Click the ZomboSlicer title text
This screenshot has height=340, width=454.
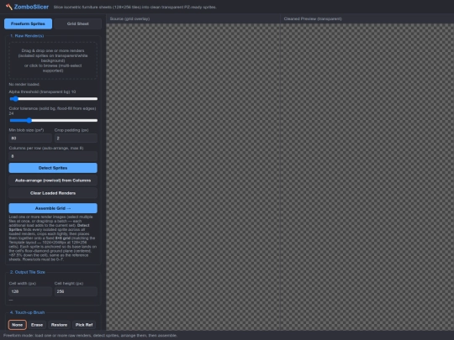pos(31,7)
